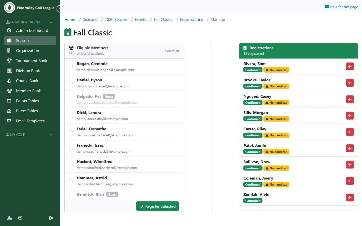Image resolution: width=362 pixels, height=226 pixels.
Task: Open Organization in the sidebar
Action: click(x=30, y=50)
